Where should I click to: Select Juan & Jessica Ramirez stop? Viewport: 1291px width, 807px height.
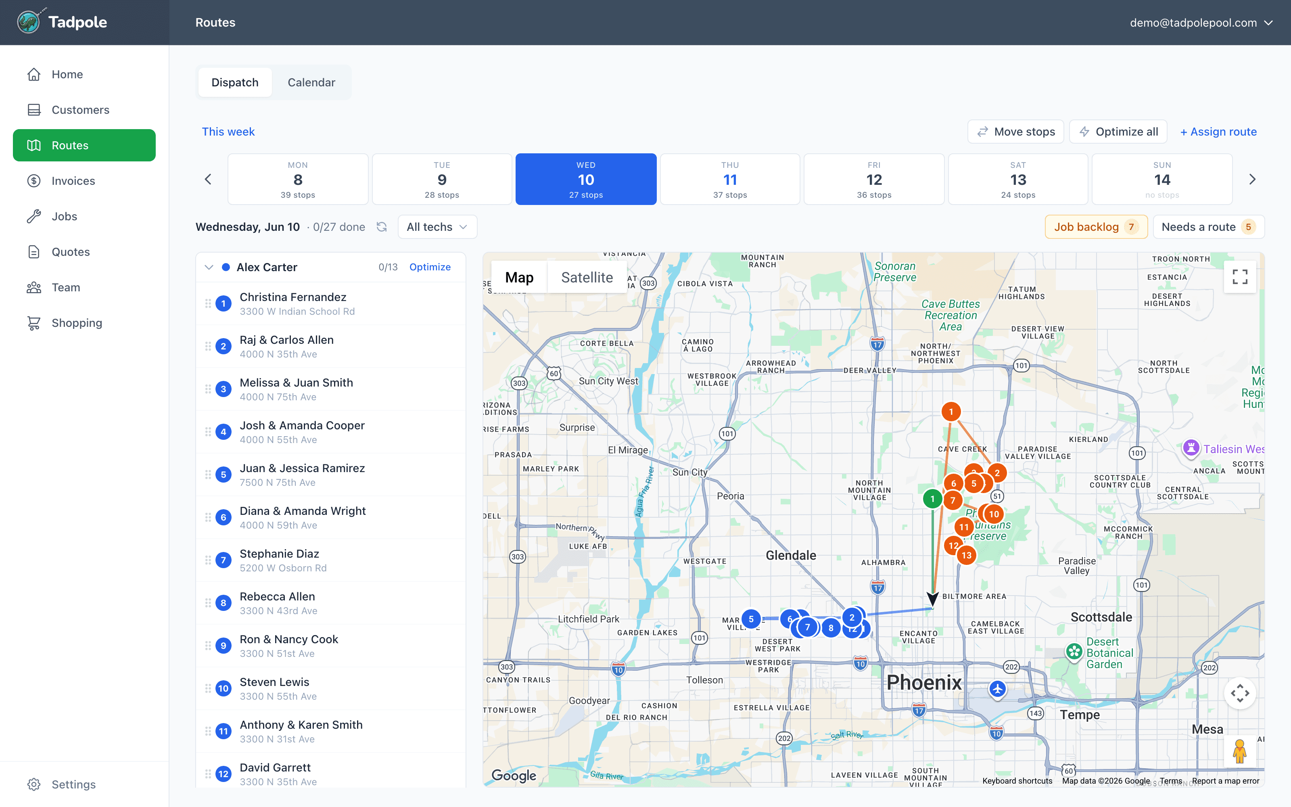click(331, 475)
